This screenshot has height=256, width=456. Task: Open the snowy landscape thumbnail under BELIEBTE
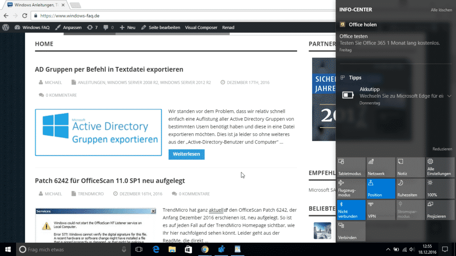(322, 231)
